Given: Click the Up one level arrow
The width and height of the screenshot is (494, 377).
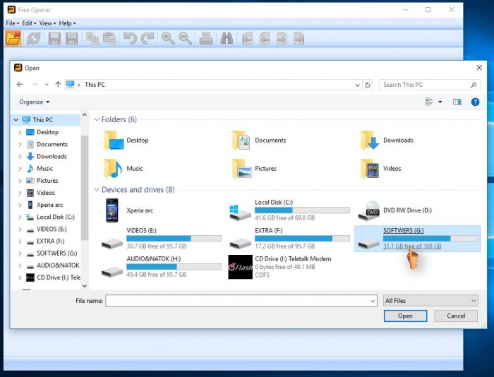Looking at the screenshot, I should [x=58, y=85].
